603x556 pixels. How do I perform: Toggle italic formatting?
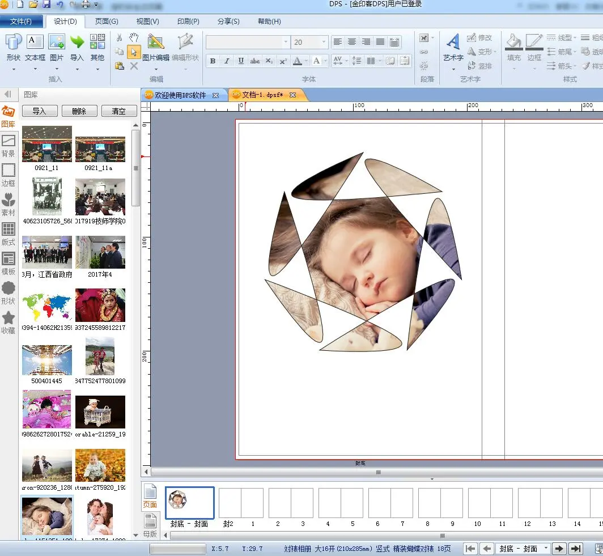[x=227, y=61]
